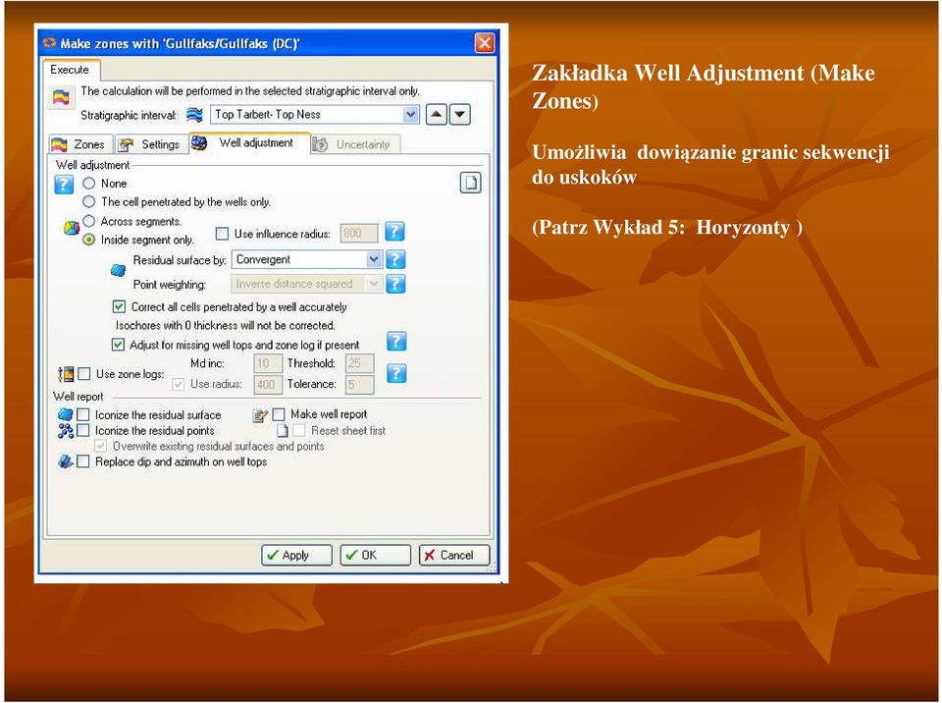Click the notepad icon beside Make well report
The height and width of the screenshot is (703, 942).
(x=260, y=415)
